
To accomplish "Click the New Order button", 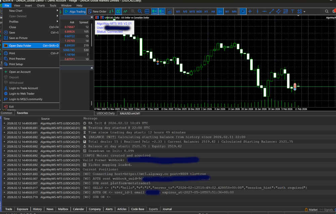I will [97, 11].
